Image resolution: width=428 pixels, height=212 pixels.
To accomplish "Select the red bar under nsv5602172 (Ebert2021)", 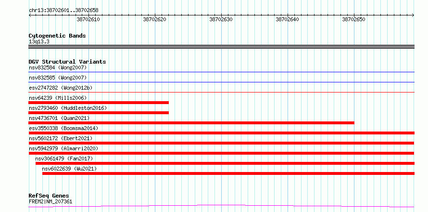I will pos(221,143).
